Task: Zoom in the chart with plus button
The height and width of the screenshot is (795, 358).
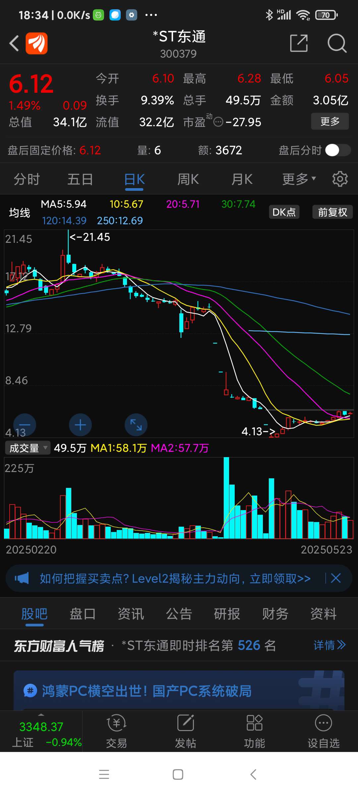Action: click(80, 425)
